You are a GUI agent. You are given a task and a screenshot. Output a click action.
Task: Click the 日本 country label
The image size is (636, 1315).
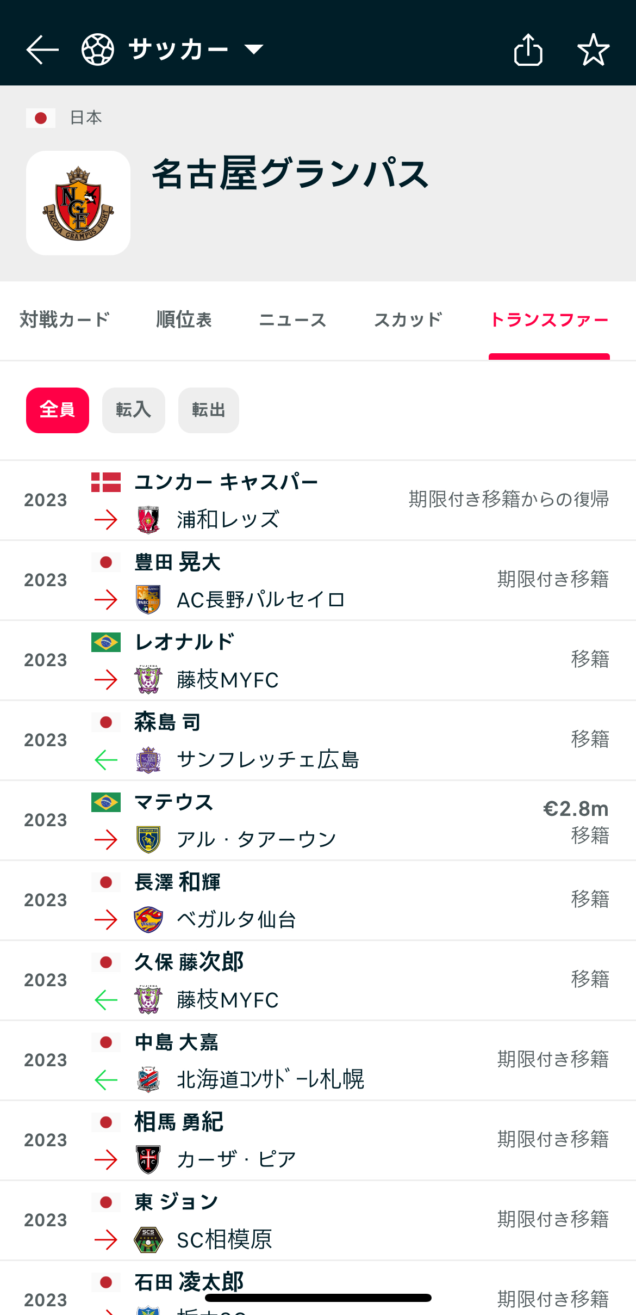click(x=86, y=118)
